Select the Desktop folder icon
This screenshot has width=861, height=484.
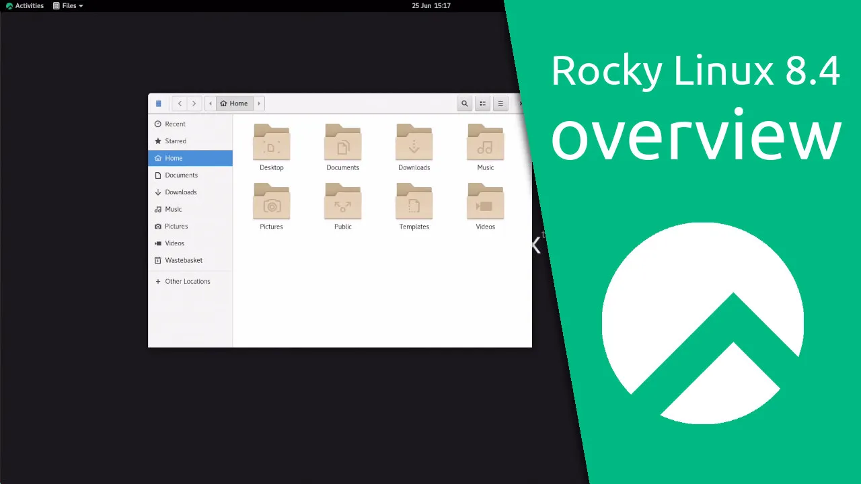pyautogui.click(x=272, y=142)
